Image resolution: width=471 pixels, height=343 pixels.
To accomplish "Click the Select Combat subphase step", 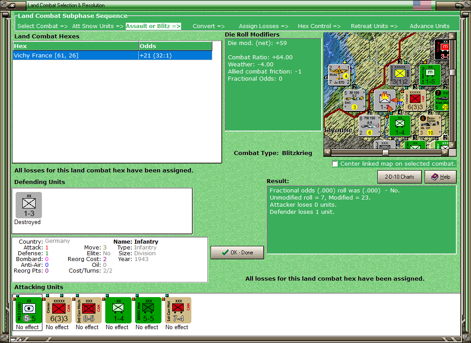I will 42,26.
